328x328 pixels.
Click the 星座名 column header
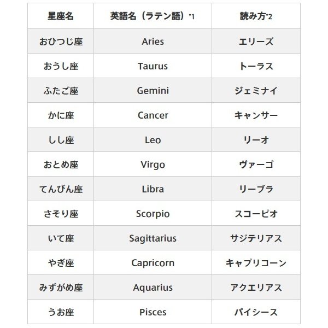click(61, 16)
